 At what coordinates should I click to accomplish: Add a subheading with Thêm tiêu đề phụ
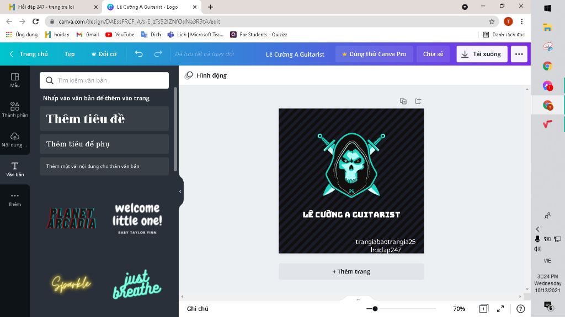[104, 144]
